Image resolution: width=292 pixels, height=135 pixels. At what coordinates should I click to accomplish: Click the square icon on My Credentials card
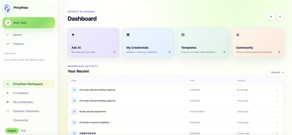click(128, 35)
